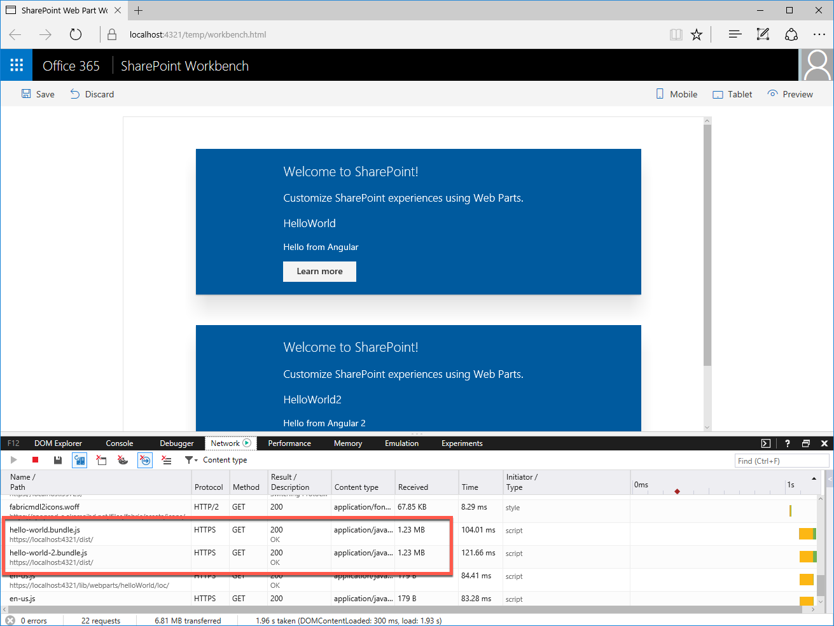Open the Hub (favorites, history) icon
834x626 pixels.
[x=735, y=34]
